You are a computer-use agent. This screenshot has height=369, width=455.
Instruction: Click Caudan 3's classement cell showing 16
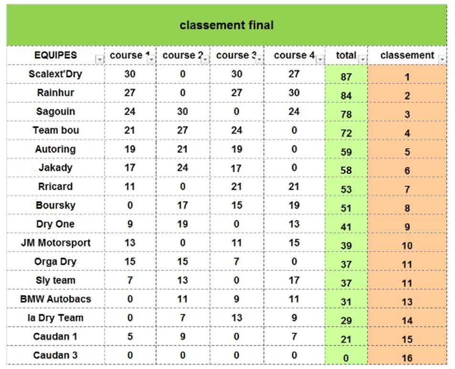(407, 358)
